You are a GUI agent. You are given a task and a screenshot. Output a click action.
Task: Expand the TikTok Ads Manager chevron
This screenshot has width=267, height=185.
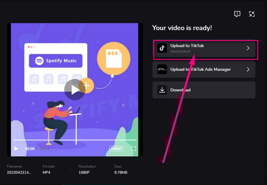(x=248, y=70)
